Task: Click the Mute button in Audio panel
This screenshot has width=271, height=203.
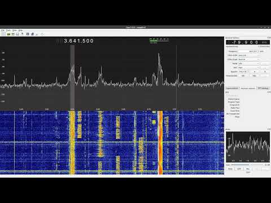Action: (x=230, y=169)
